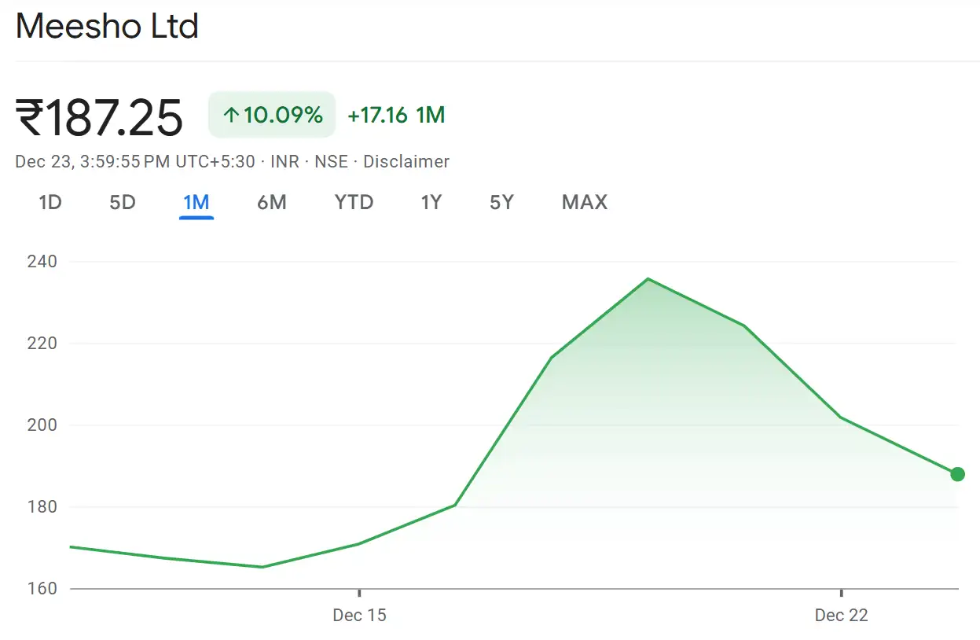980x640 pixels.
Task: Click the 240 y-axis label
Action: 42,262
